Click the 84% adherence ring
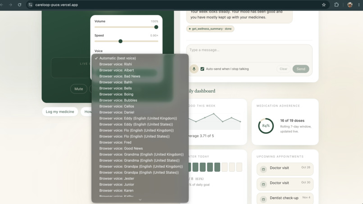This screenshot has width=363, height=204. pyautogui.click(x=266, y=126)
